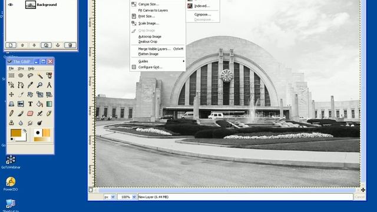Select the Rectangle Select tool

pos(11,75)
